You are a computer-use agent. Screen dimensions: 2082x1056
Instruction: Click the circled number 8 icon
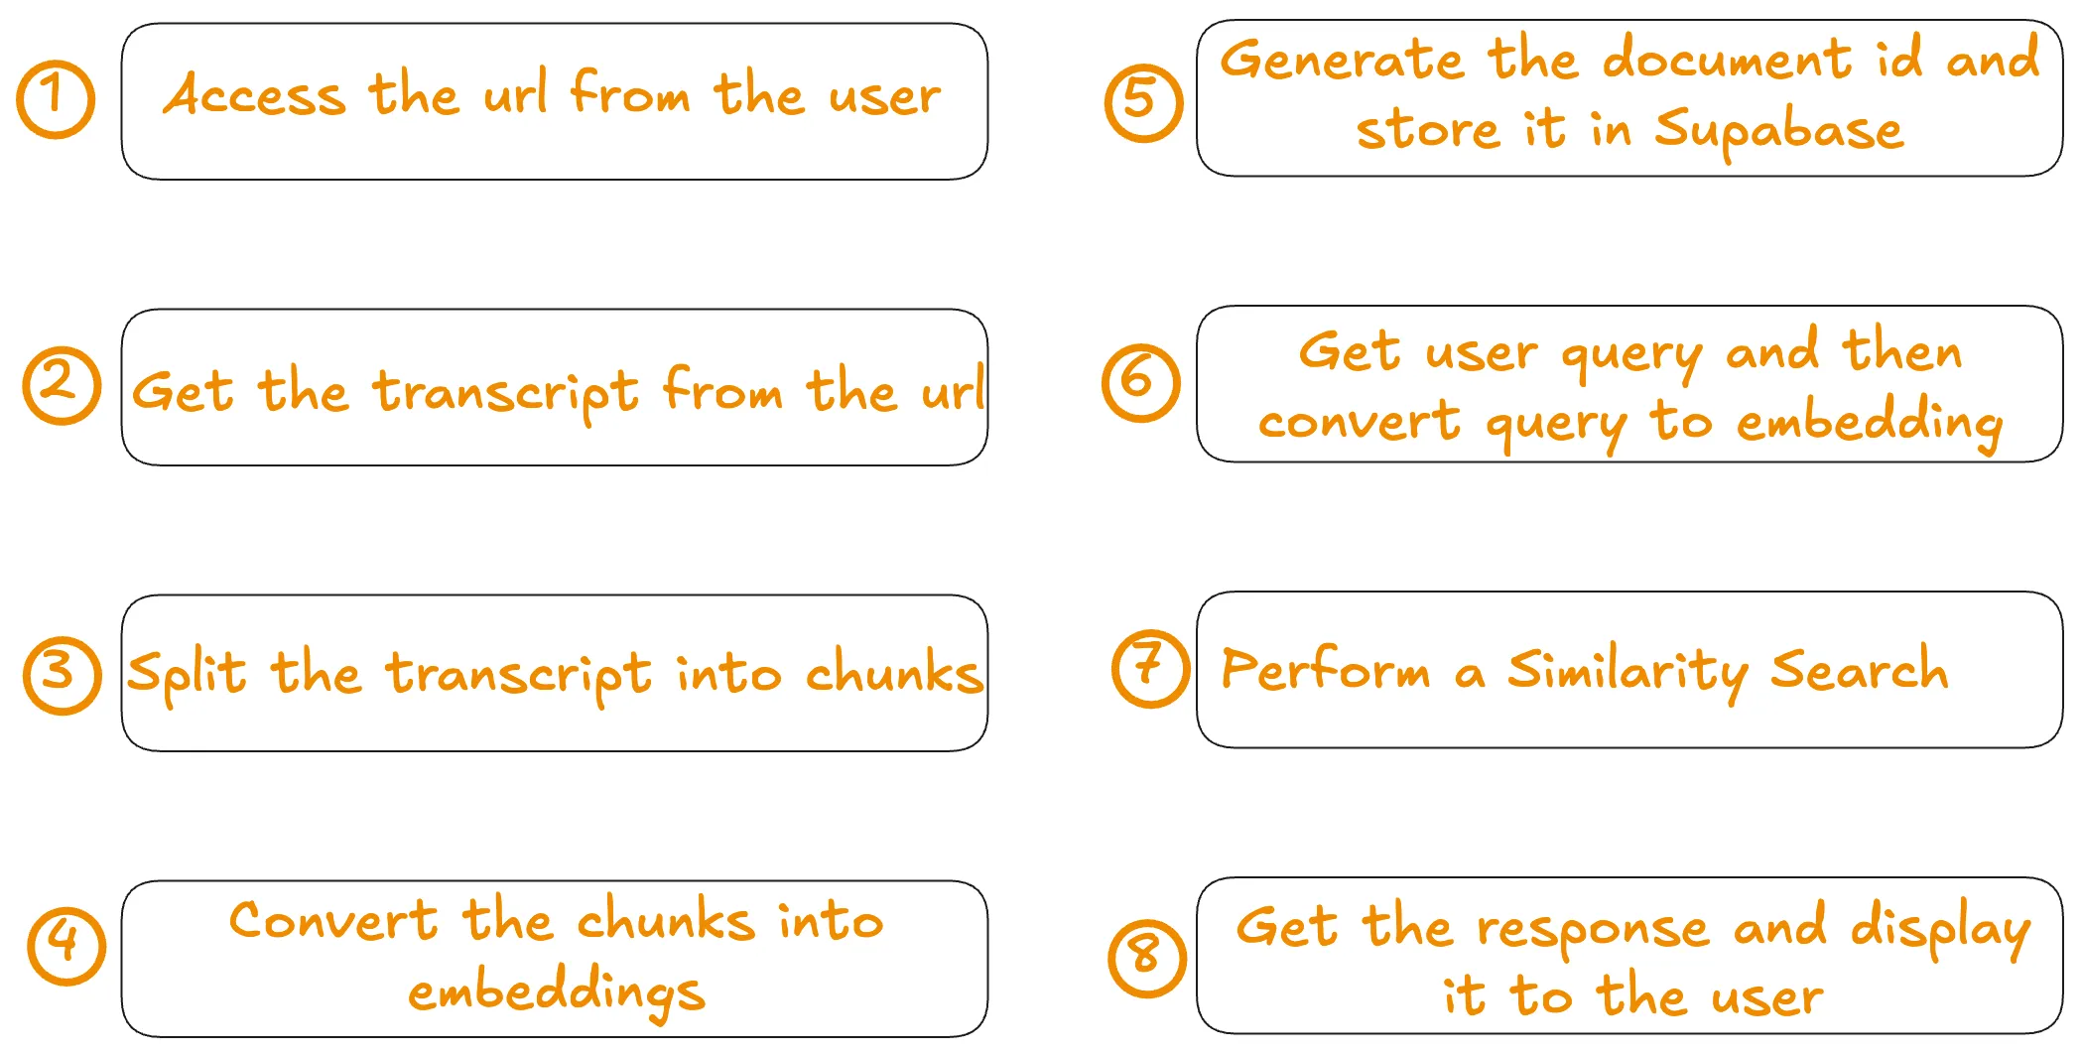[1146, 957]
